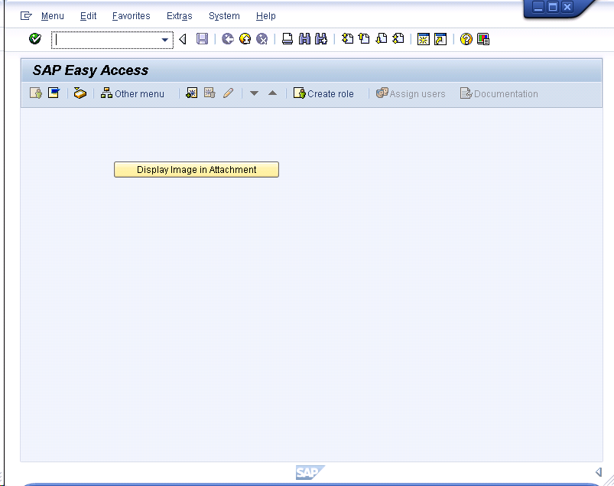Click the Other menu button

point(132,93)
